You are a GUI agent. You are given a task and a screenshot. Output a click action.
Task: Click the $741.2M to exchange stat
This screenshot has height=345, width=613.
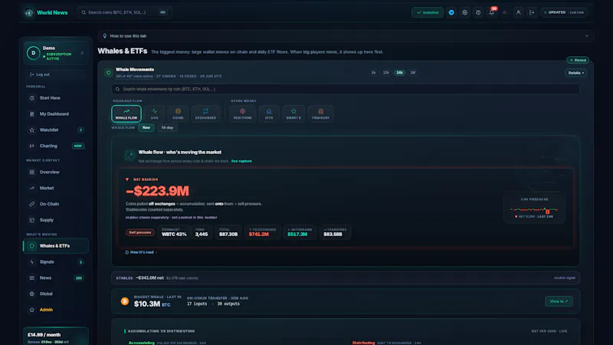262,232
